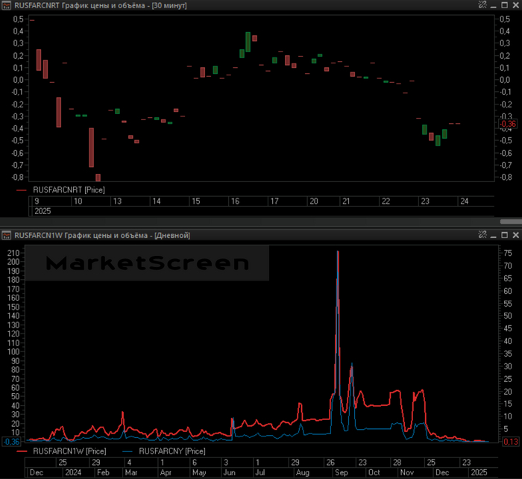The image size is (522, 479).
Task: Click the red -0,36 price marker on right axis
Action: pos(508,124)
